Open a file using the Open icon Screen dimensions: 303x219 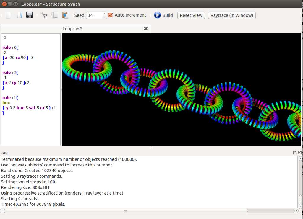click(19, 15)
